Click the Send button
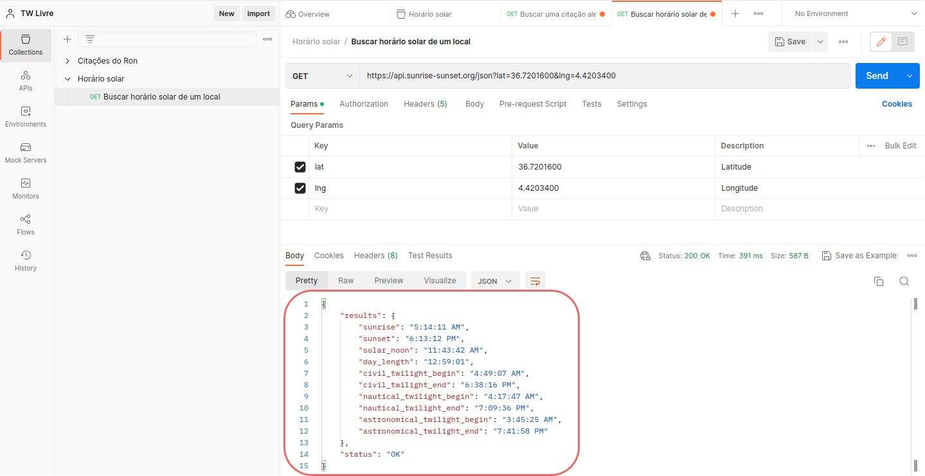The width and height of the screenshot is (925, 476). point(877,76)
